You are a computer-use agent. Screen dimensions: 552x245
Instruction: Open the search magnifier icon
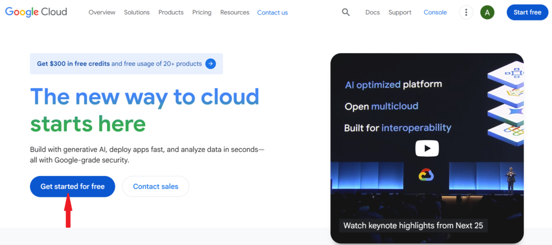pyautogui.click(x=346, y=12)
